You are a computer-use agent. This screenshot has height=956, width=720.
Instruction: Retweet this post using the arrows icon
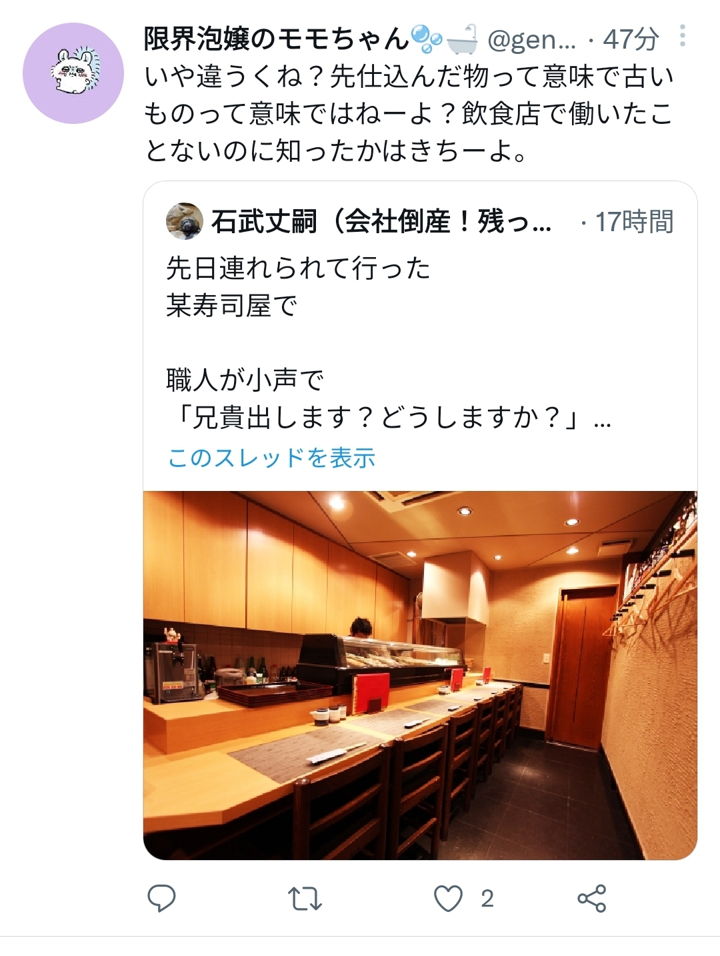click(305, 899)
